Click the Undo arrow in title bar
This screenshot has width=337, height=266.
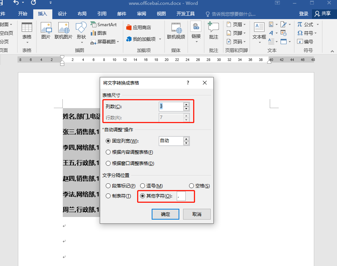16,3
